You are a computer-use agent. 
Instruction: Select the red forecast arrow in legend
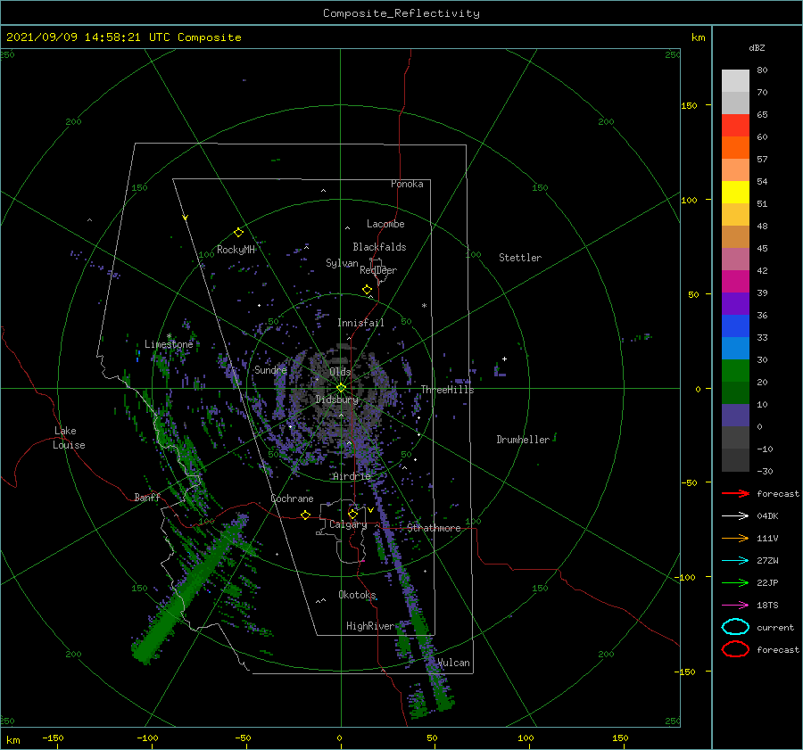[735, 493]
